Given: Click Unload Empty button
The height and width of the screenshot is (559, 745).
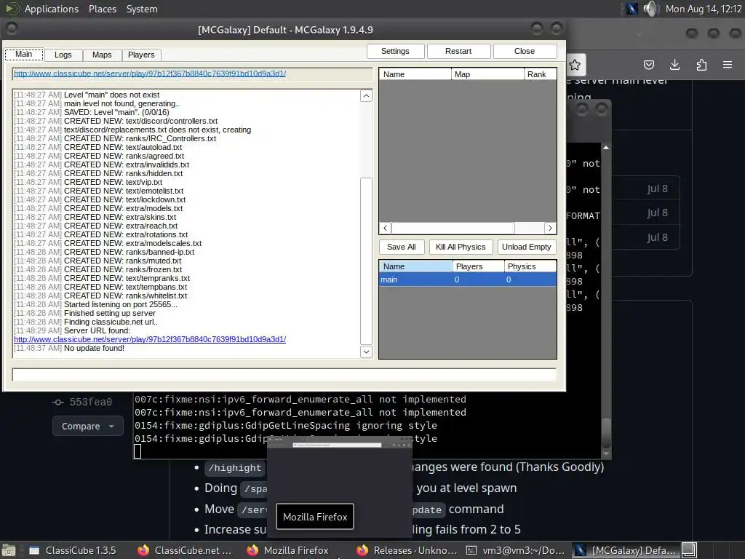Looking at the screenshot, I should pos(527,247).
